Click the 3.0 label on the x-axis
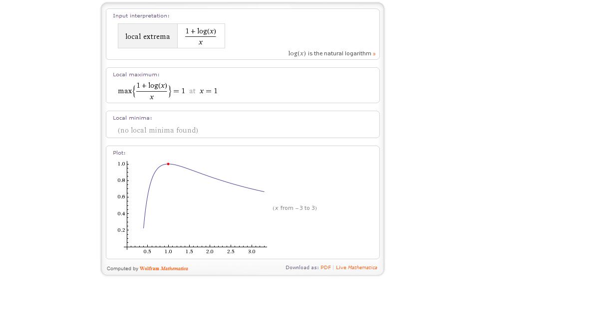Viewport: 604px width, 328px height. [x=252, y=252]
